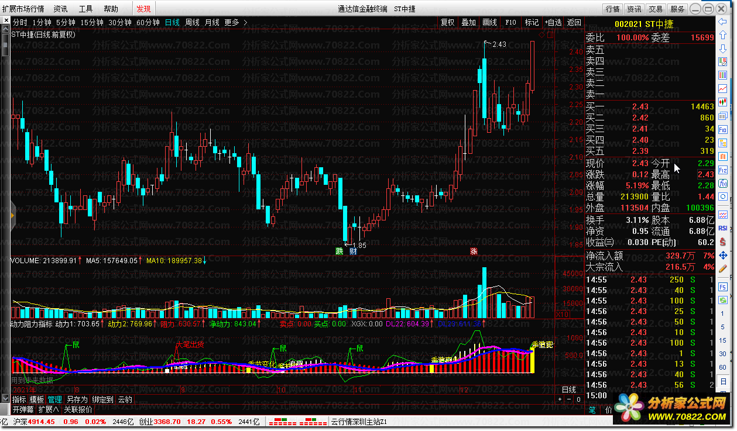This screenshot has width=737, height=431.
Task: Click the 返回 back button
Action: pos(574,22)
